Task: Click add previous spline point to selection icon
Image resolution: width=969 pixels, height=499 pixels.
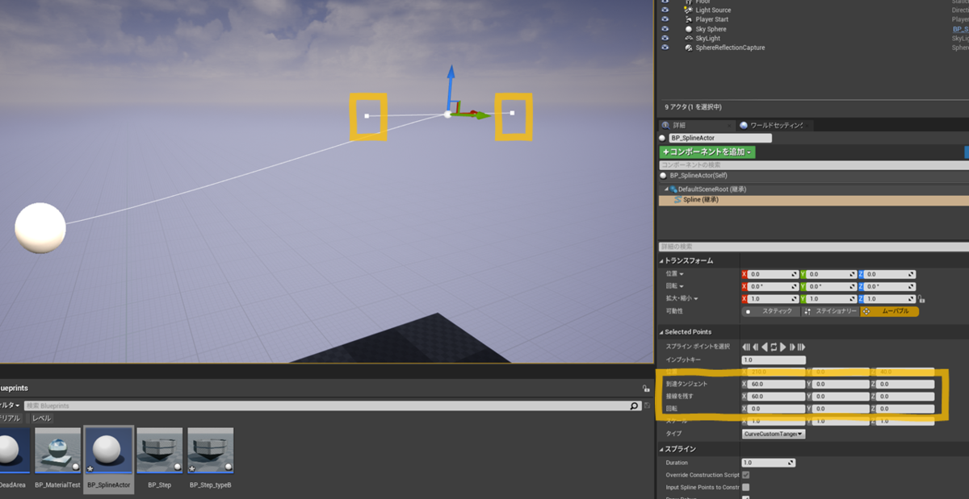Action: (x=755, y=347)
